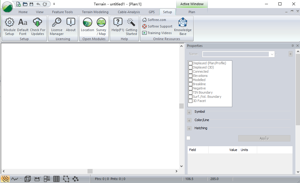Screen dimensions: 300x183
Task: Switch to the Terrain Modeling tab
Action: [x=95, y=12]
